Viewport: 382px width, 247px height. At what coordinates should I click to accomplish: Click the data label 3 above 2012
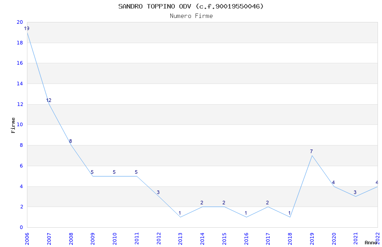(158, 193)
